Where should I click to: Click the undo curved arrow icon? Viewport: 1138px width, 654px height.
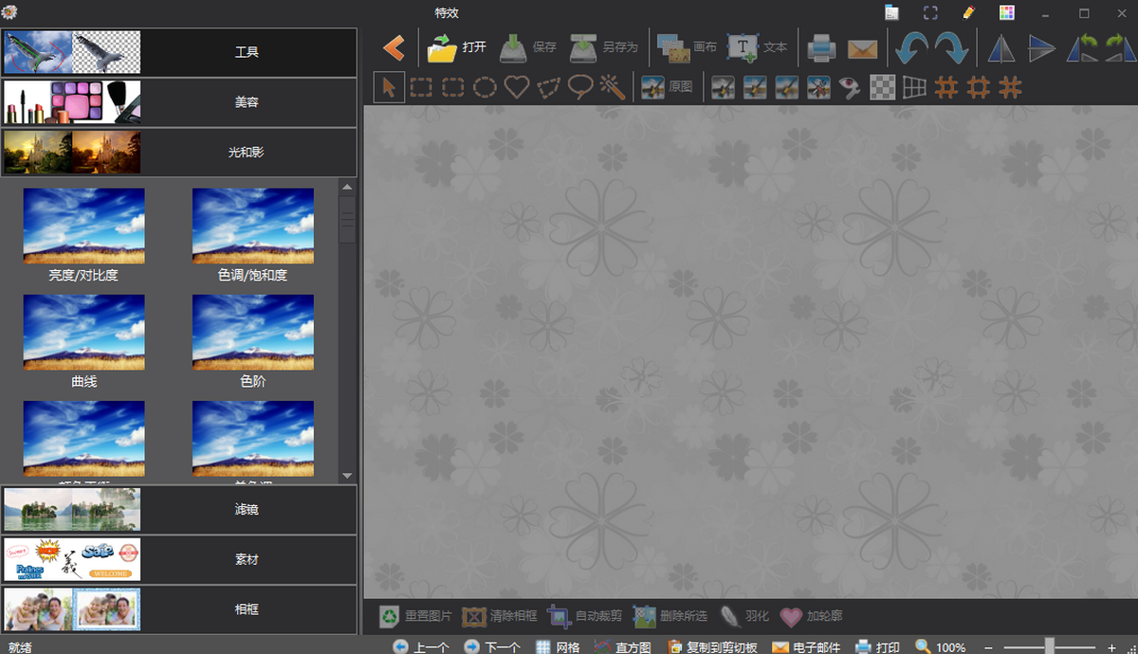[911, 47]
